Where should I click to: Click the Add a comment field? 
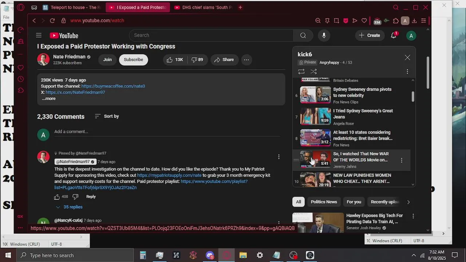(x=167, y=132)
